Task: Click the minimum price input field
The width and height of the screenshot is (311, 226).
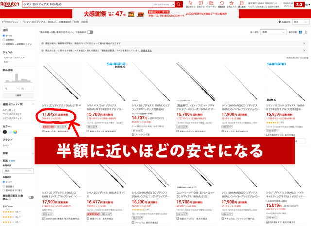Action: 10,89
